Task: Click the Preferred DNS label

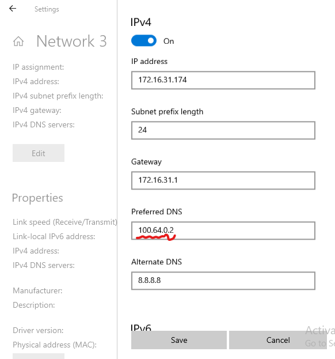Action: pyautogui.click(x=157, y=212)
